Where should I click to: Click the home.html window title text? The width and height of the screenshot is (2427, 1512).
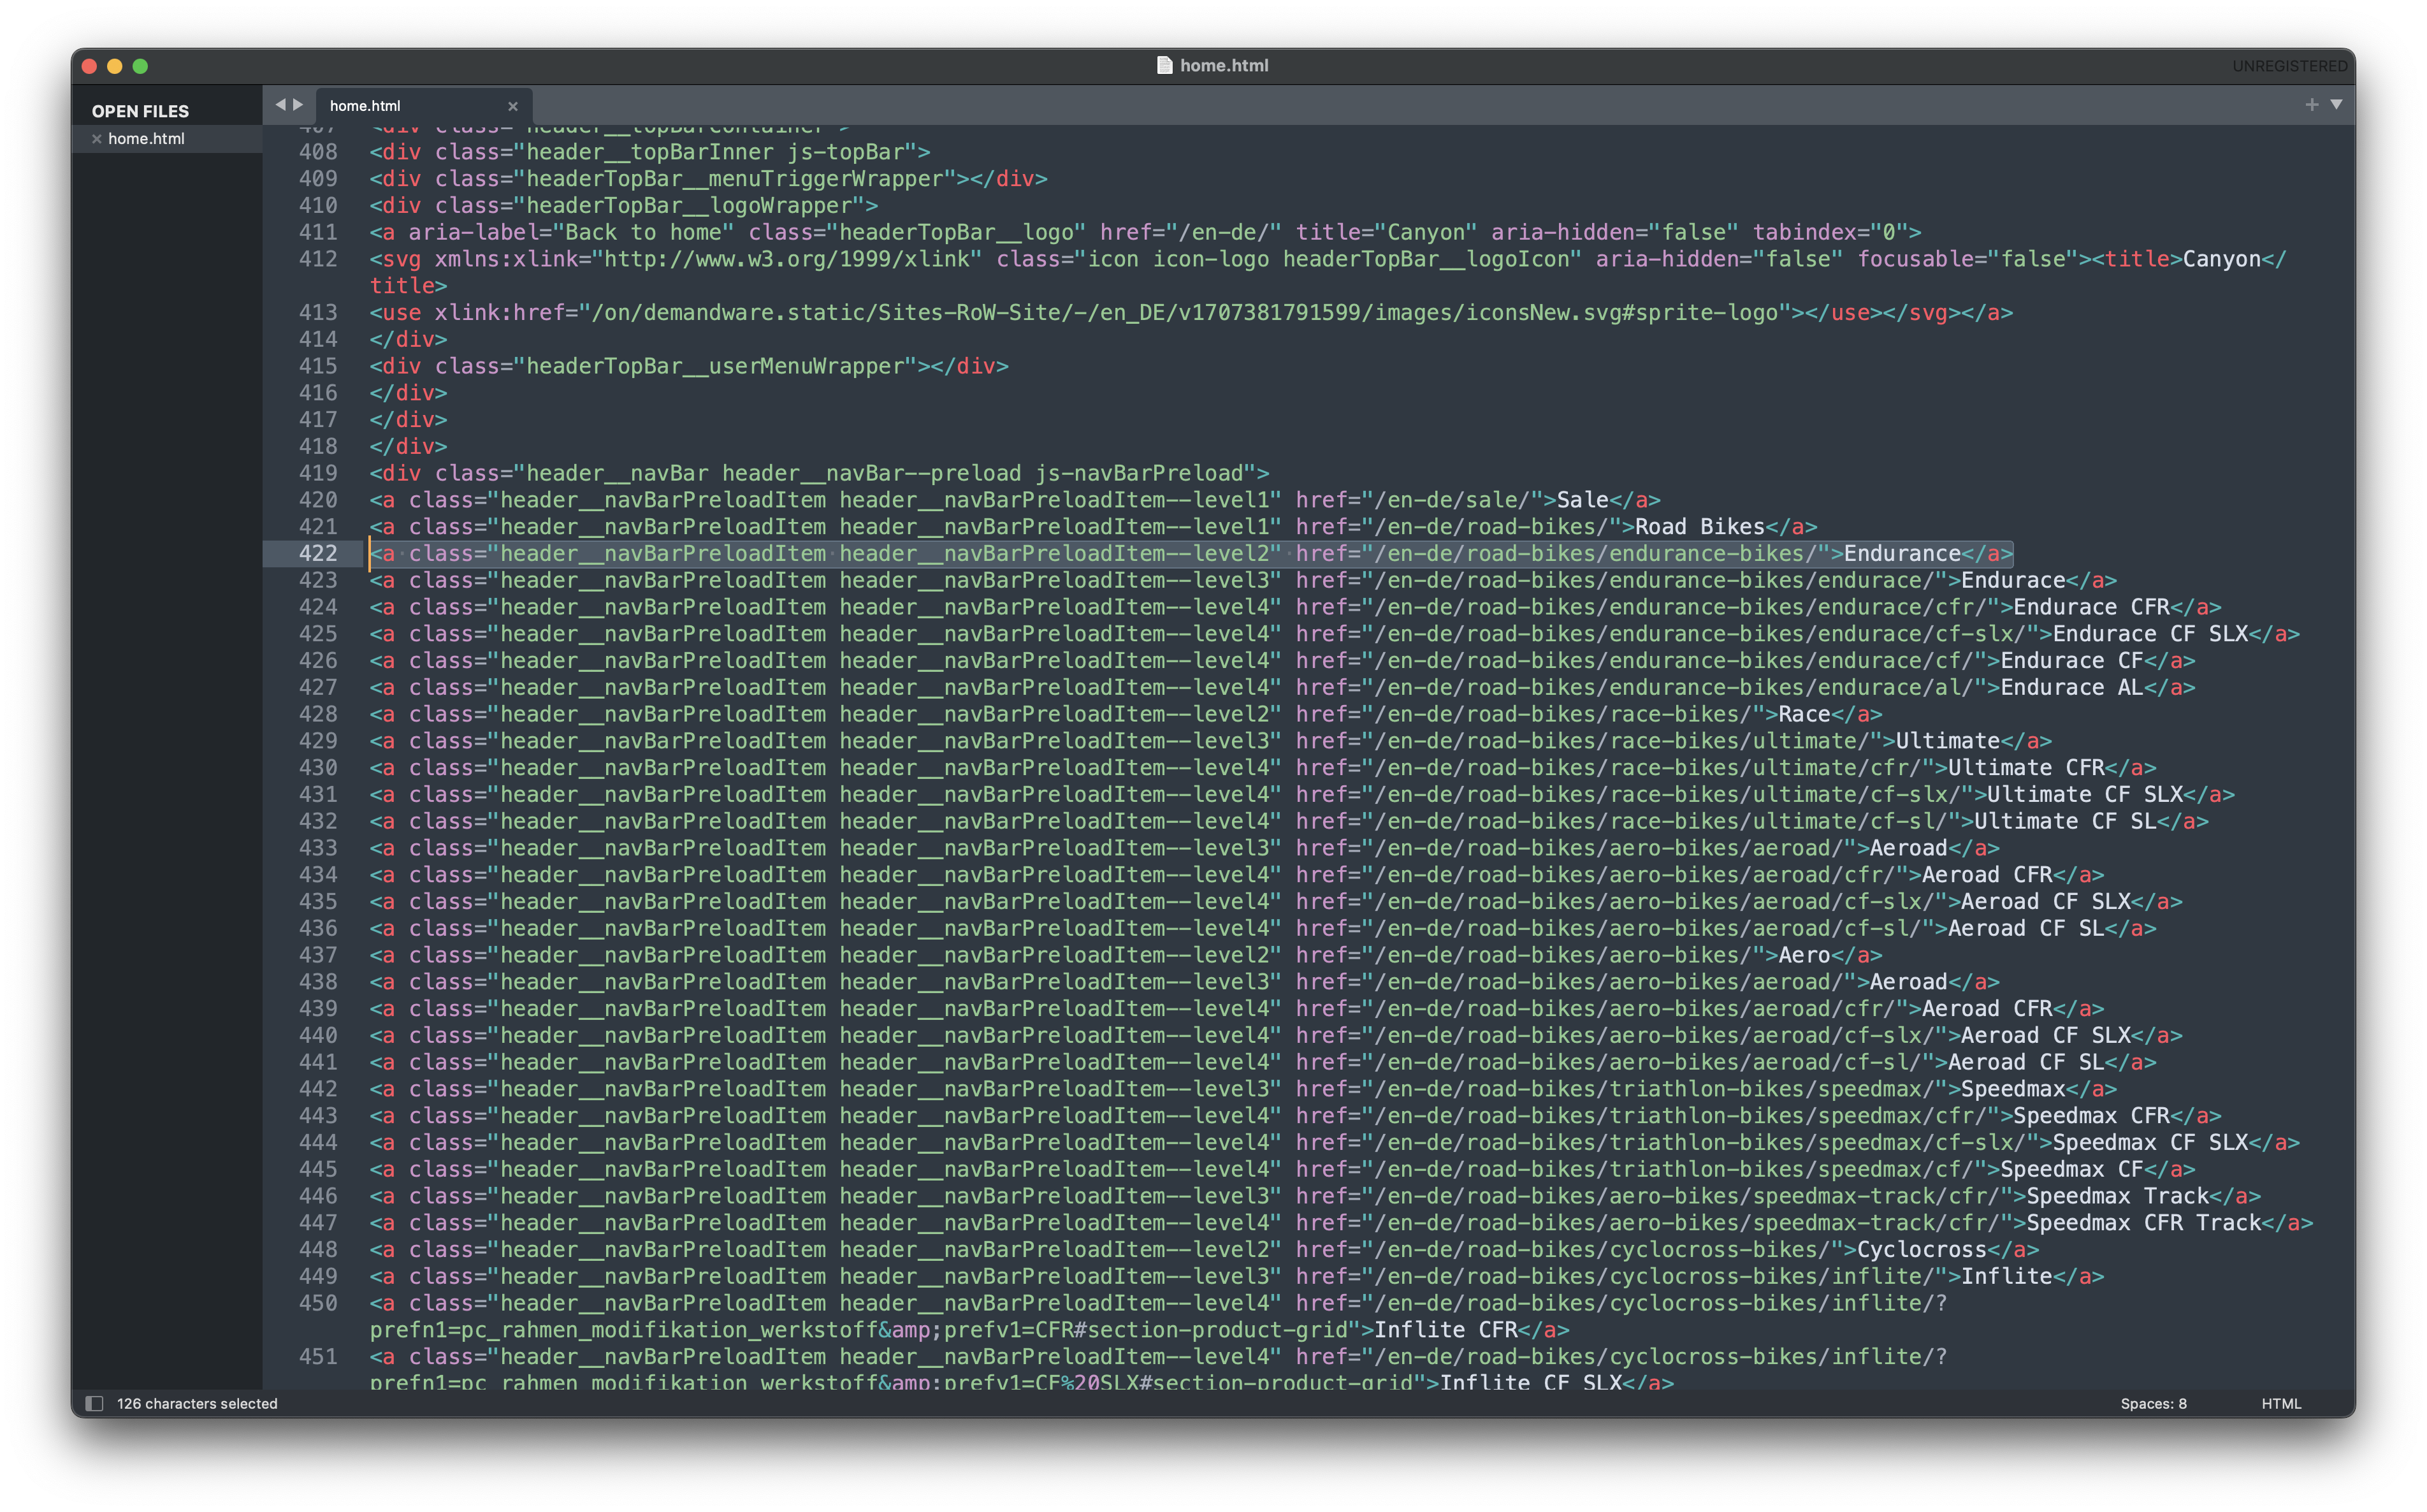coord(1224,65)
